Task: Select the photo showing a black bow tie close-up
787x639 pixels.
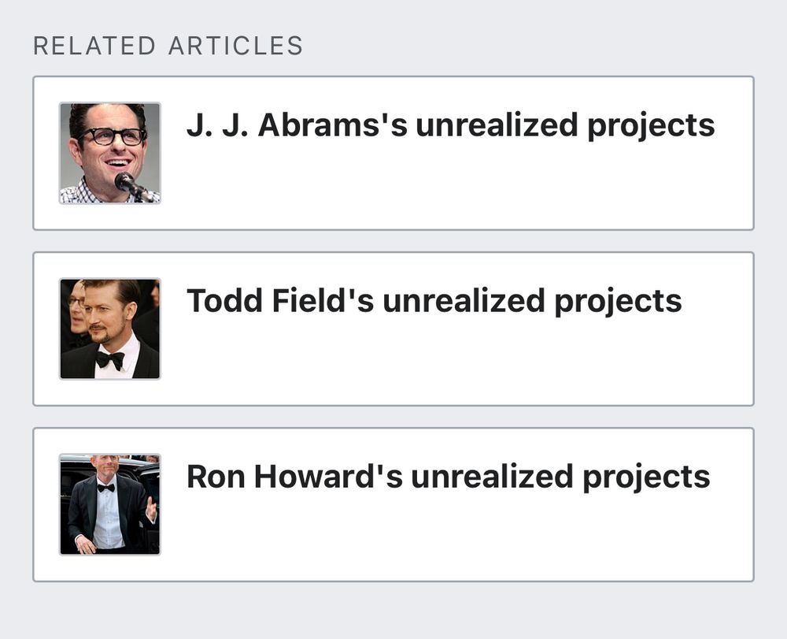Action: [x=110, y=329]
